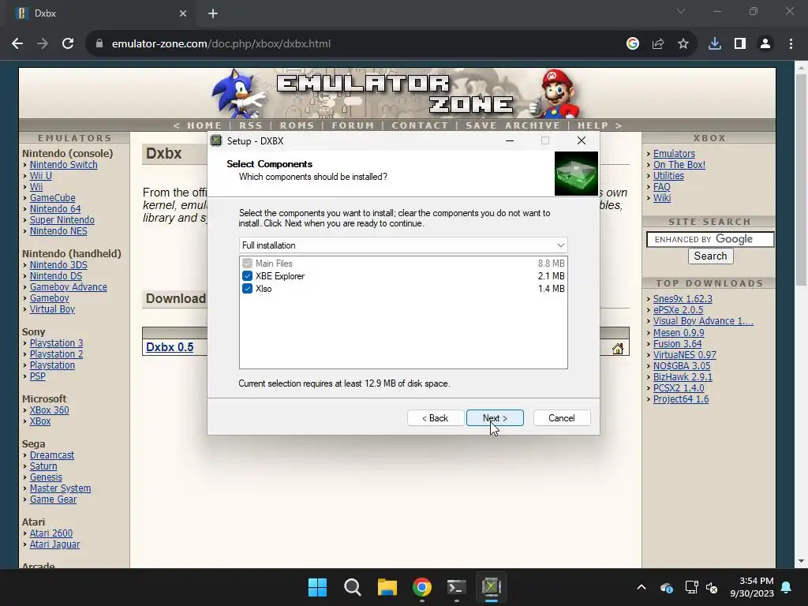Viewport: 808px width, 606px height.
Task: Switch to Chrome in the taskbar
Action: (x=422, y=587)
